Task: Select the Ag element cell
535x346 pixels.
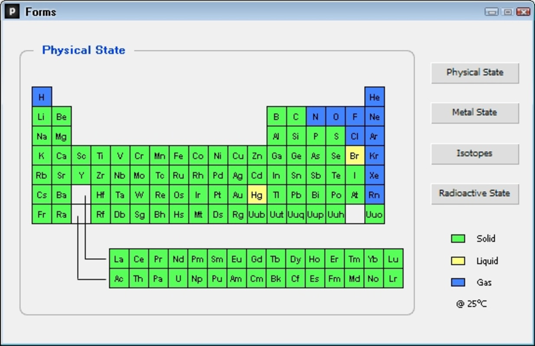Action: [237, 175]
